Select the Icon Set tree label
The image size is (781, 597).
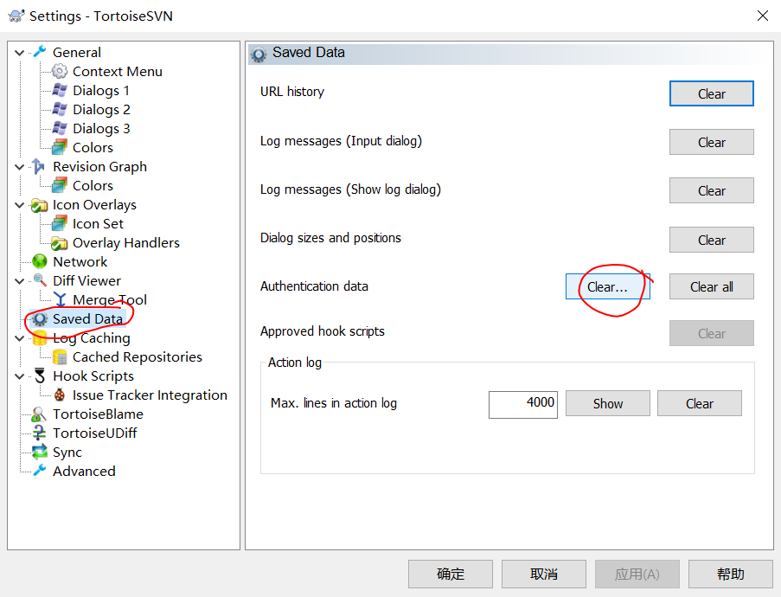tap(98, 224)
